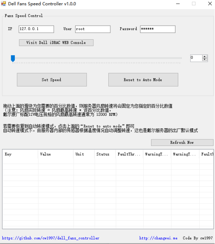The width and height of the screenshot is (215, 244).
Task: Focus the User input field
Action: [x=93, y=29]
